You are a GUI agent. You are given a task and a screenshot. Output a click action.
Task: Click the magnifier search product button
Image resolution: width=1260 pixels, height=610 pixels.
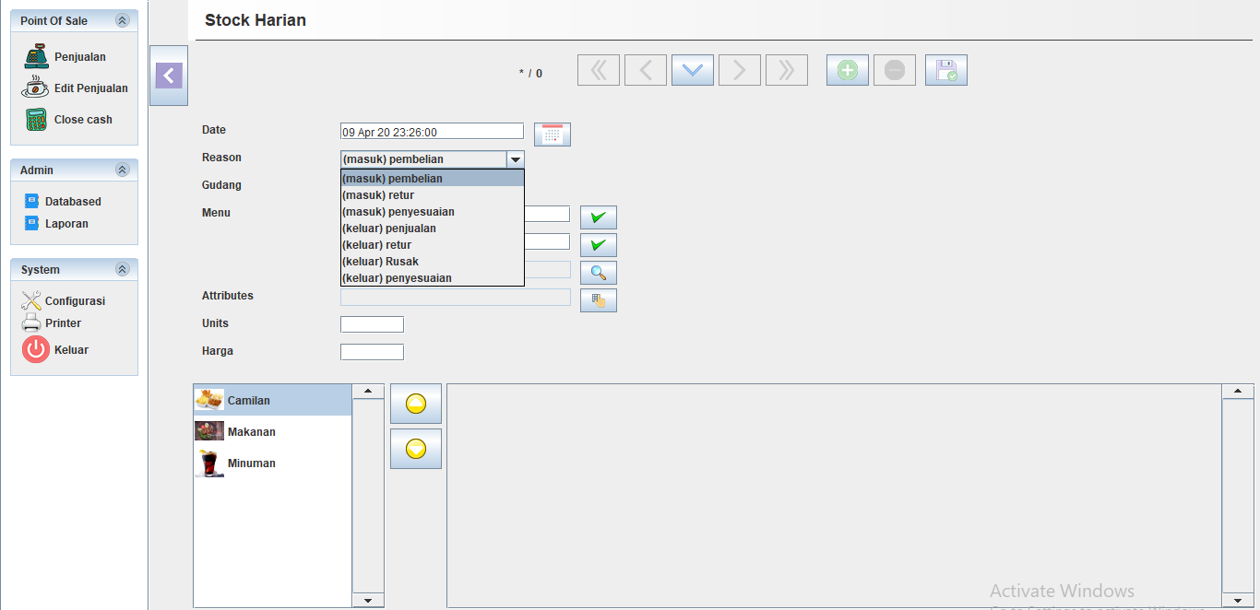coord(598,273)
